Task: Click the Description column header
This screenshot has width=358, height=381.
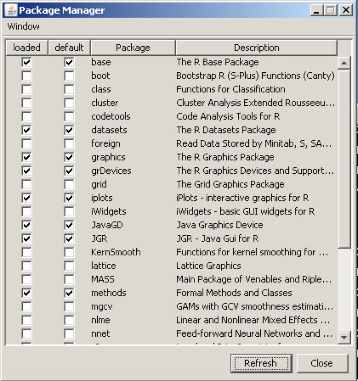Action: [x=256, y=48]
